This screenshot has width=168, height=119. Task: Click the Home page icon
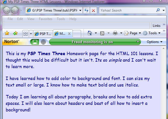(x=90, y=33)
